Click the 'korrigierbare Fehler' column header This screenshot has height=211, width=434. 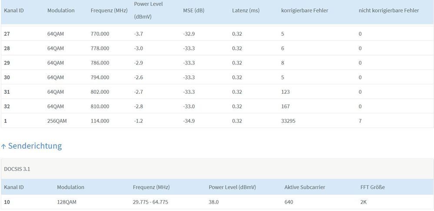(x=305, y=11)
